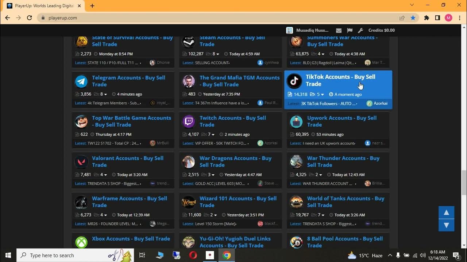Open TikTok Accounts - Buy Sell Trade
This screenshot has height=262, width=467.
click(340, 80)
